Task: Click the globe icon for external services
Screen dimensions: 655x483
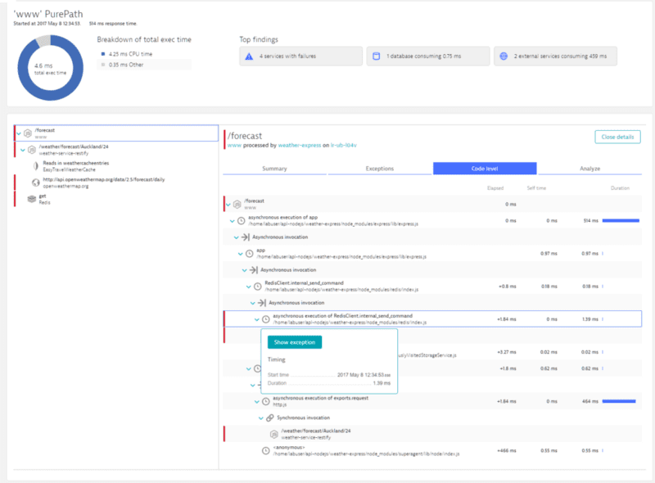Action: point(504,56)
